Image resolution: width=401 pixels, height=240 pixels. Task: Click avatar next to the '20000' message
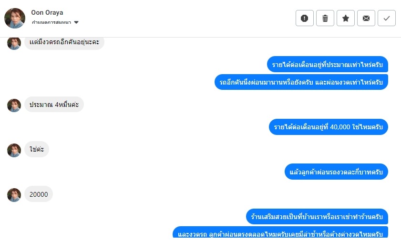14,194
